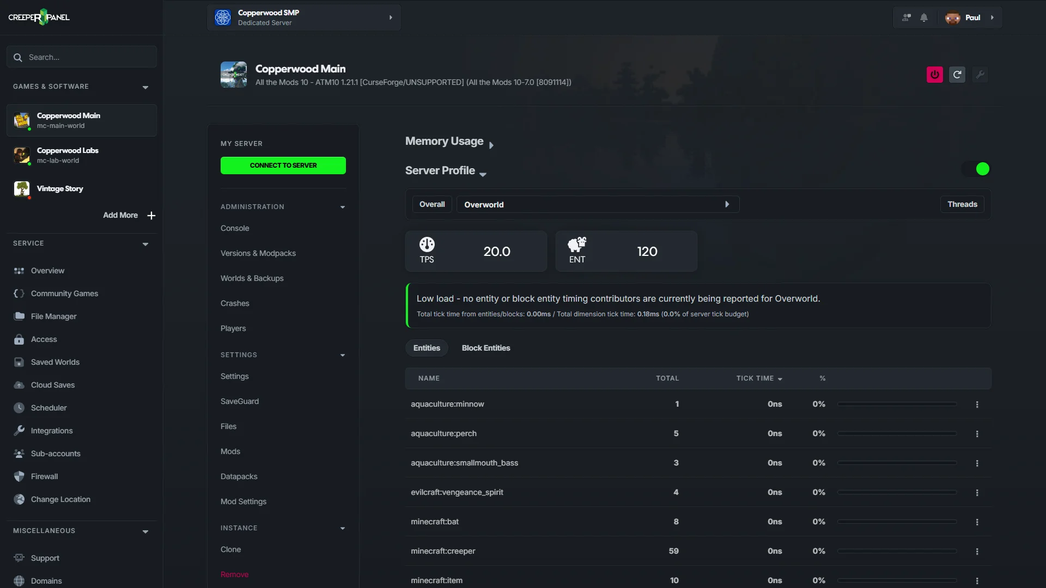Click the Community Games icon
This screenshot has height=588, width=1046.
19,293
